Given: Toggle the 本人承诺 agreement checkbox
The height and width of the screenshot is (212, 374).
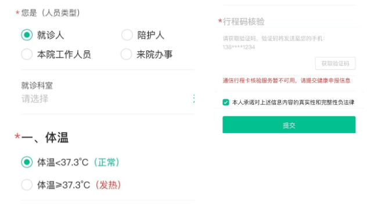Looking at the screenshot, I should tap(226, 102).
